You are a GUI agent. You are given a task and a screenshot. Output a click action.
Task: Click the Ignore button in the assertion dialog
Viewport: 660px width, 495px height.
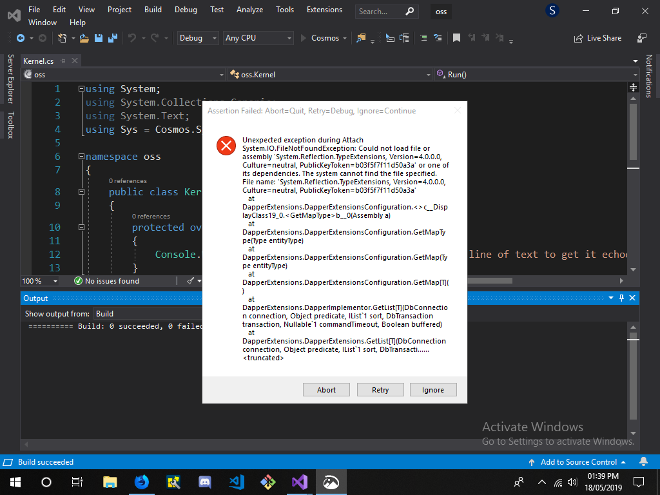(433, 389)
